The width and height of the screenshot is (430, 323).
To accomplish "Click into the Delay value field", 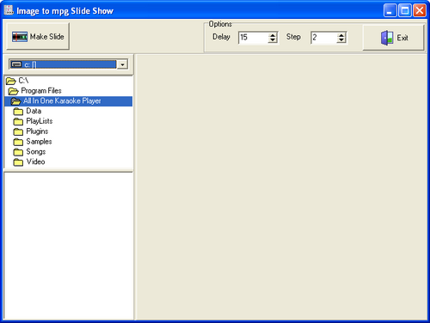I will point(253,38).
